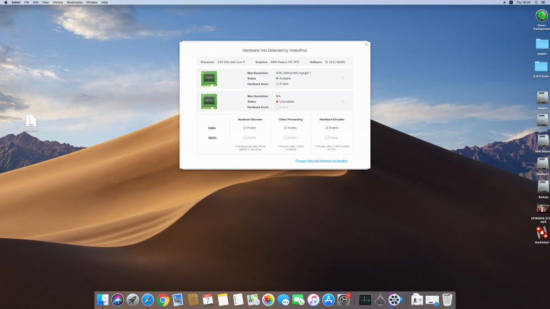Open the Edit menu
Image resolution: width=550 pixels, height=309 pixels.
tap(36, 2)
